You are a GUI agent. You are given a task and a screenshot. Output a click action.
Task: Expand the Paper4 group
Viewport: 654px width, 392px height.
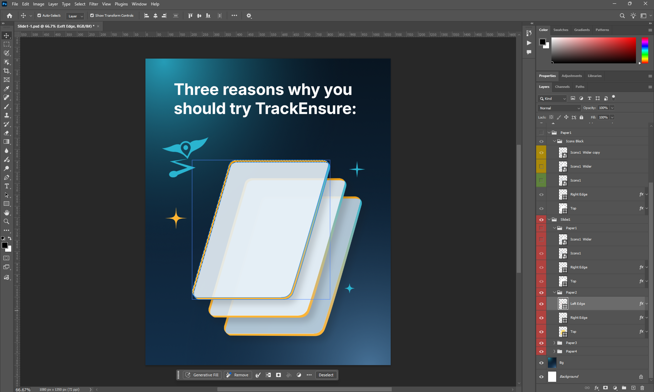coord(554,351)
